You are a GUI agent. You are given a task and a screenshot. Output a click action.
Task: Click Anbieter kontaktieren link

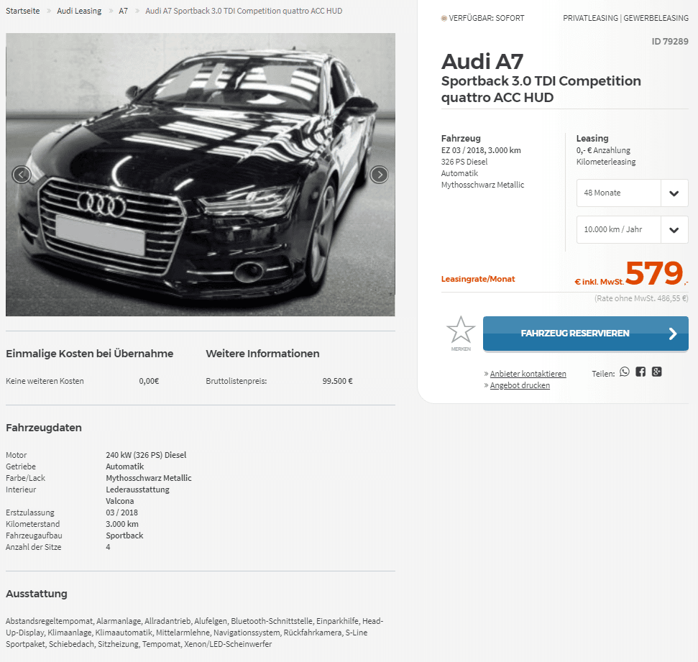tap(528, 374)
